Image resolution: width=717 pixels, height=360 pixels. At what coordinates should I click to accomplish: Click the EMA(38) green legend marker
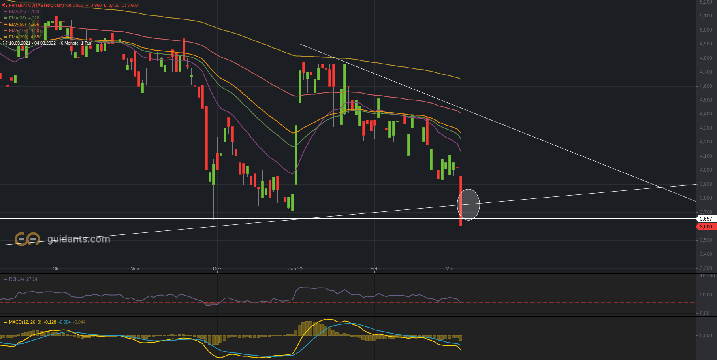pyautogui.click(x=5, y=18)
